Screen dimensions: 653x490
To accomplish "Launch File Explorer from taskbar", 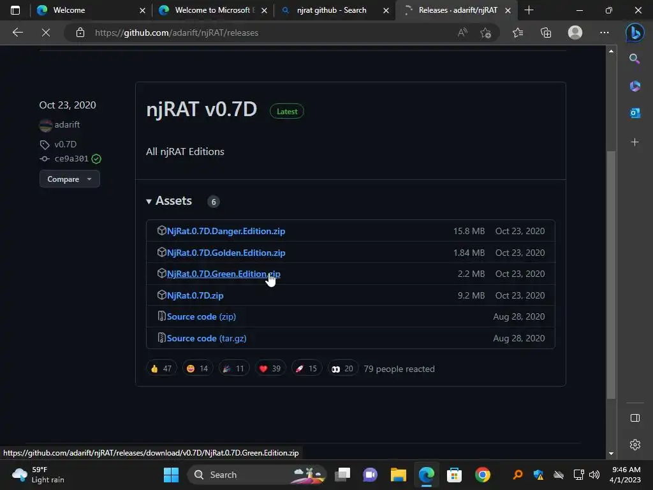I will click(398, 475).
